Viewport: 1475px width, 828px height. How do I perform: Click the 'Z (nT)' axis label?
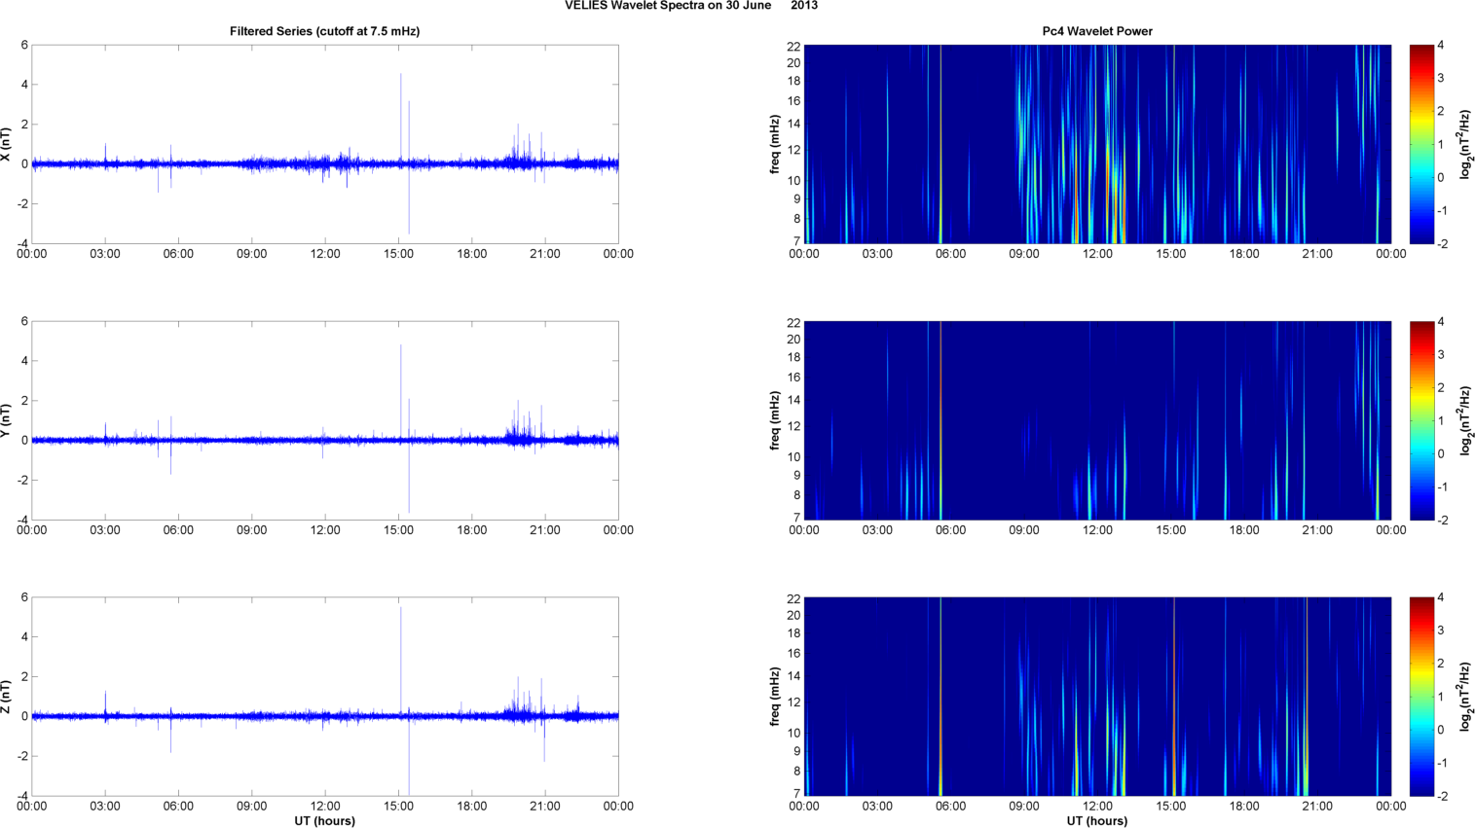click(x=6, y=697)
